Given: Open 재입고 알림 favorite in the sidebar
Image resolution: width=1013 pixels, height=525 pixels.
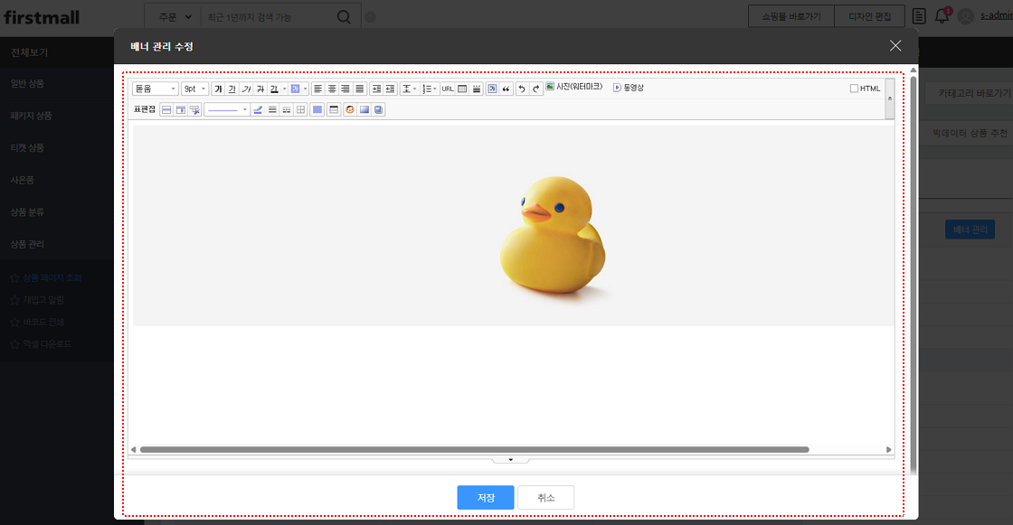Looking at the screenshot, I should pos(43,300).
